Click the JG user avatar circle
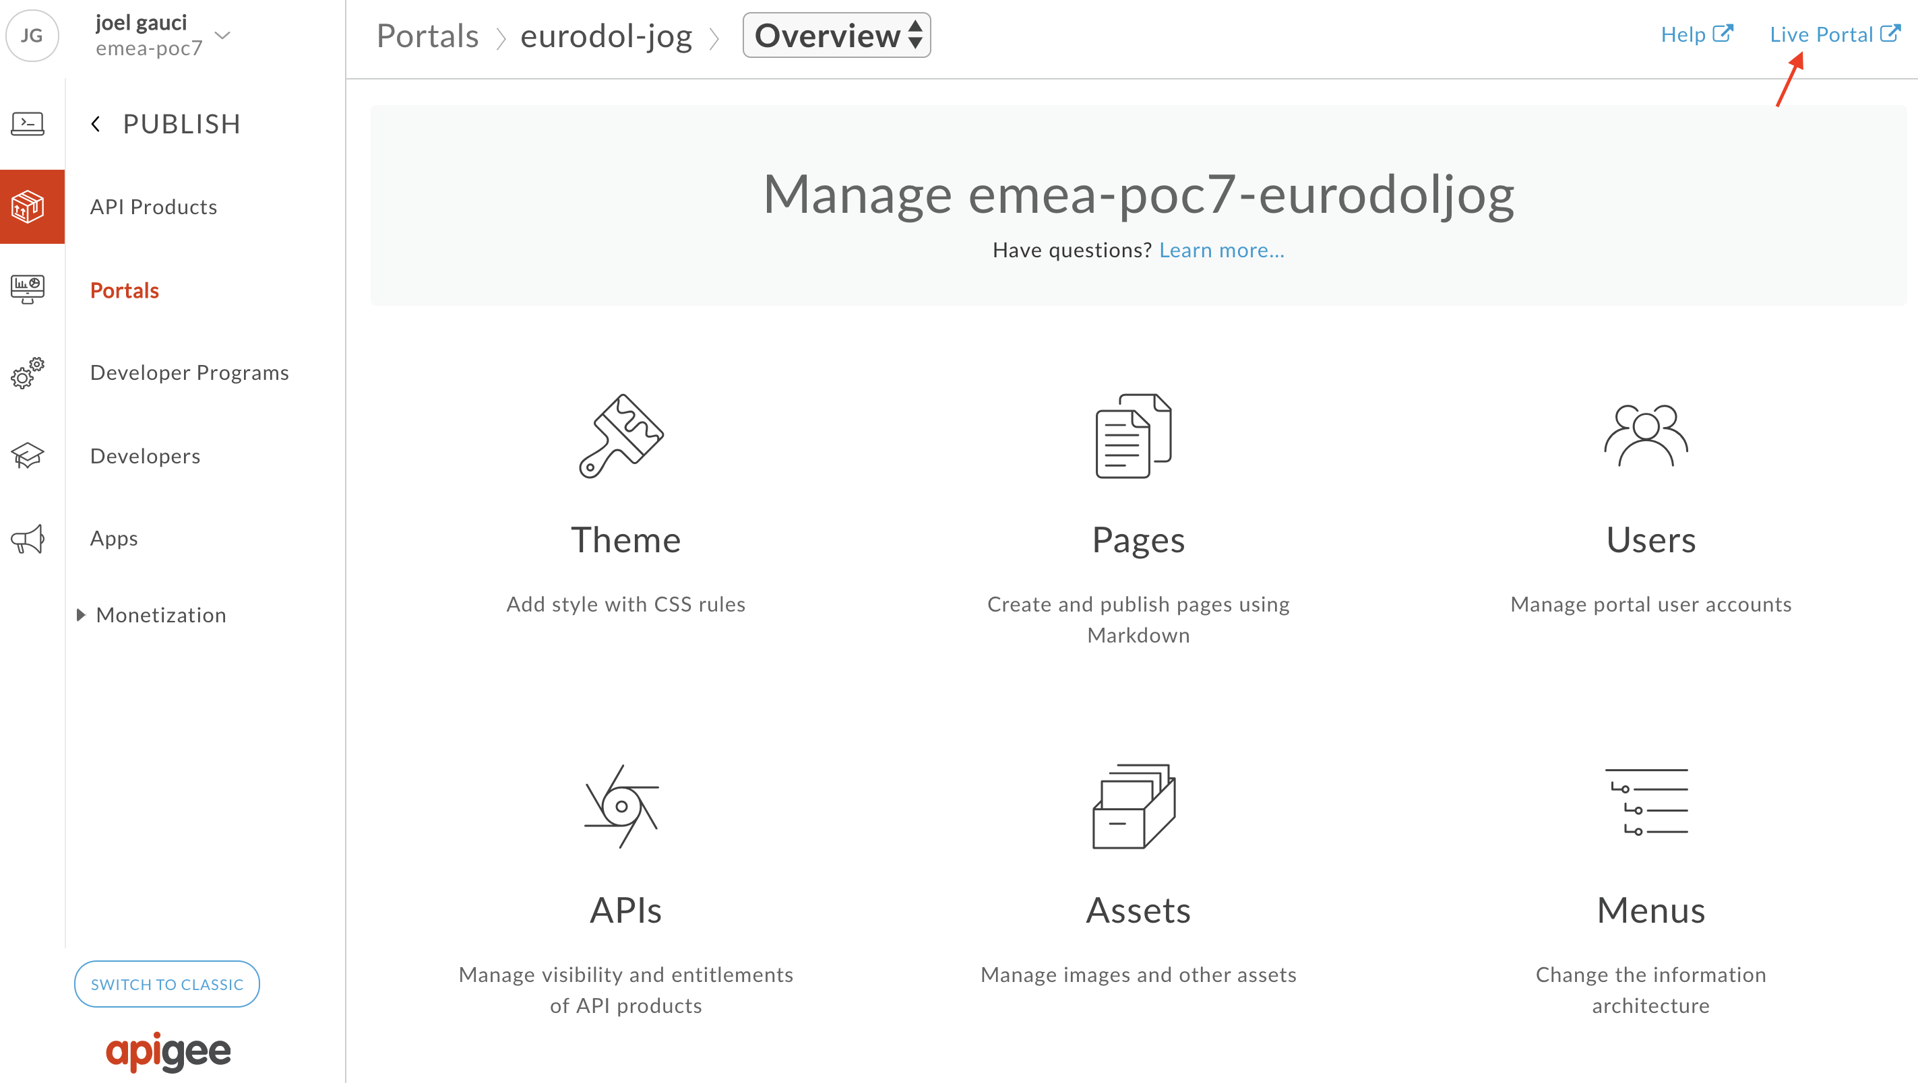Screen dimensions: 1918x1083 (x=31, y=35)
